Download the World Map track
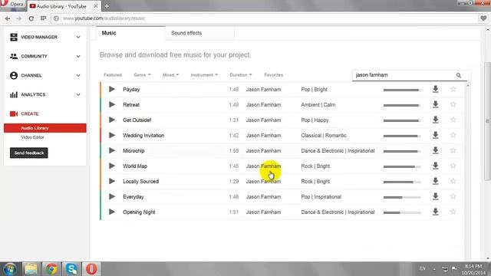This screenshot has width=491, height=276. (435, 166)
